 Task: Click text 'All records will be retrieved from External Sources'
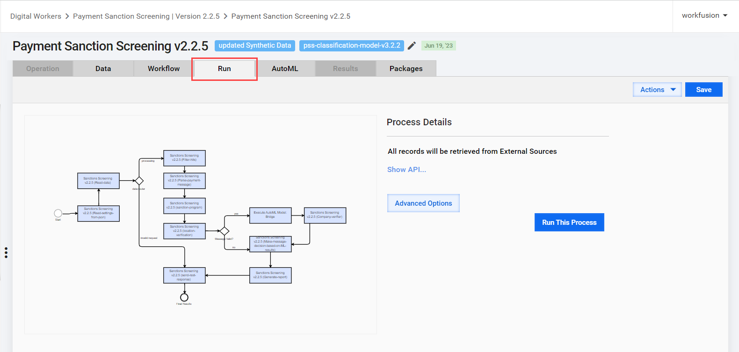(x=472, y=151)
